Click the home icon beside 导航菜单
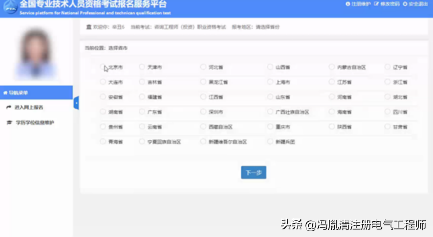 (5, 93)
